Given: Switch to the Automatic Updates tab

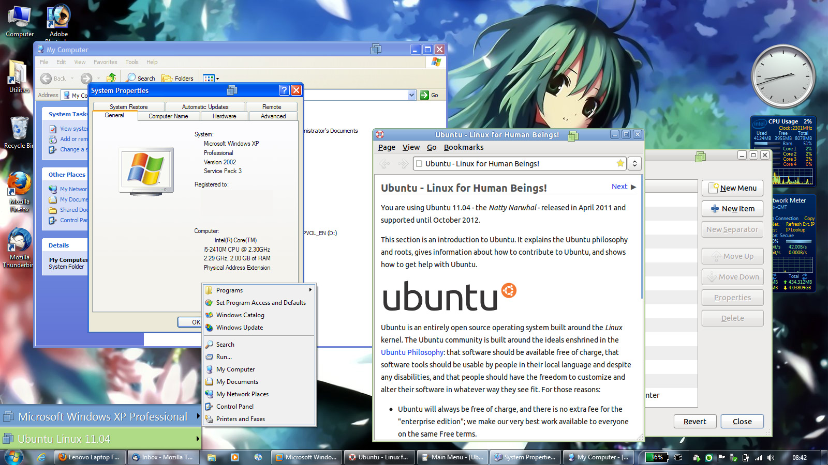Looking at the screenshot, I should [205, 106].
